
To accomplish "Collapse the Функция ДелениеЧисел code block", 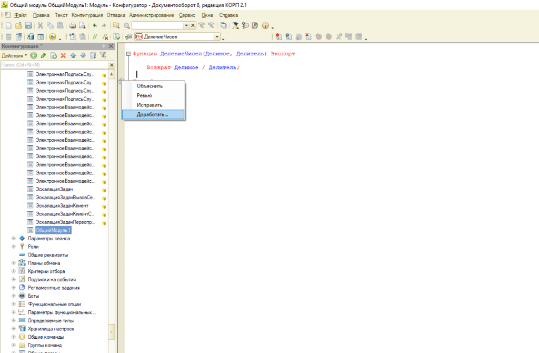I will pos(128,54).
